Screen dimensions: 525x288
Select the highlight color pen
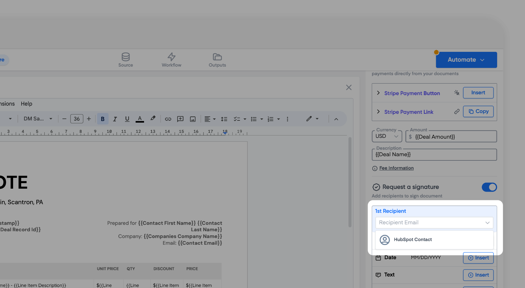pos(153,119)
